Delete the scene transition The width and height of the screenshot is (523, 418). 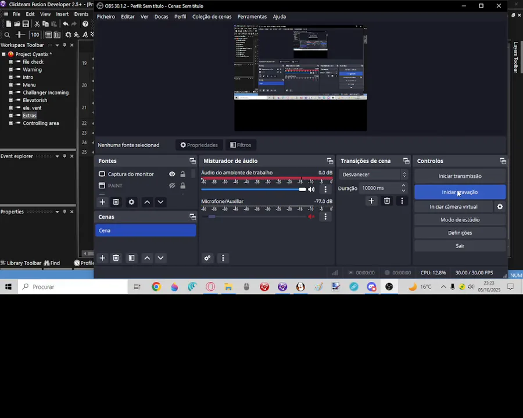pyautogui.click(x=387, y=201)
